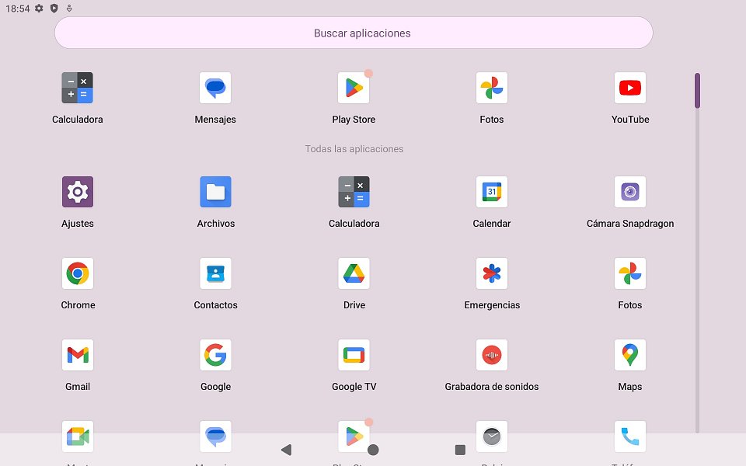
Task: Launch the YouTube app
Action: coord(630,88)
